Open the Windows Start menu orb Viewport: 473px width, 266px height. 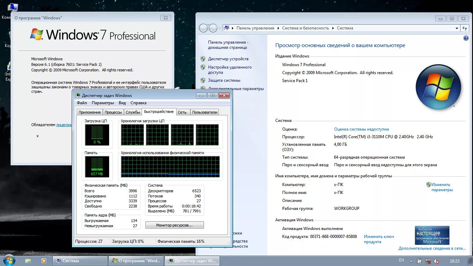coord(9,260)
